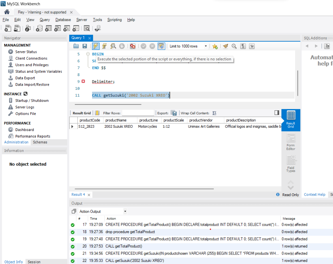This screenshot has width=333, height=264.
Task: Open Server Logs
Action: tap(25, 107)
